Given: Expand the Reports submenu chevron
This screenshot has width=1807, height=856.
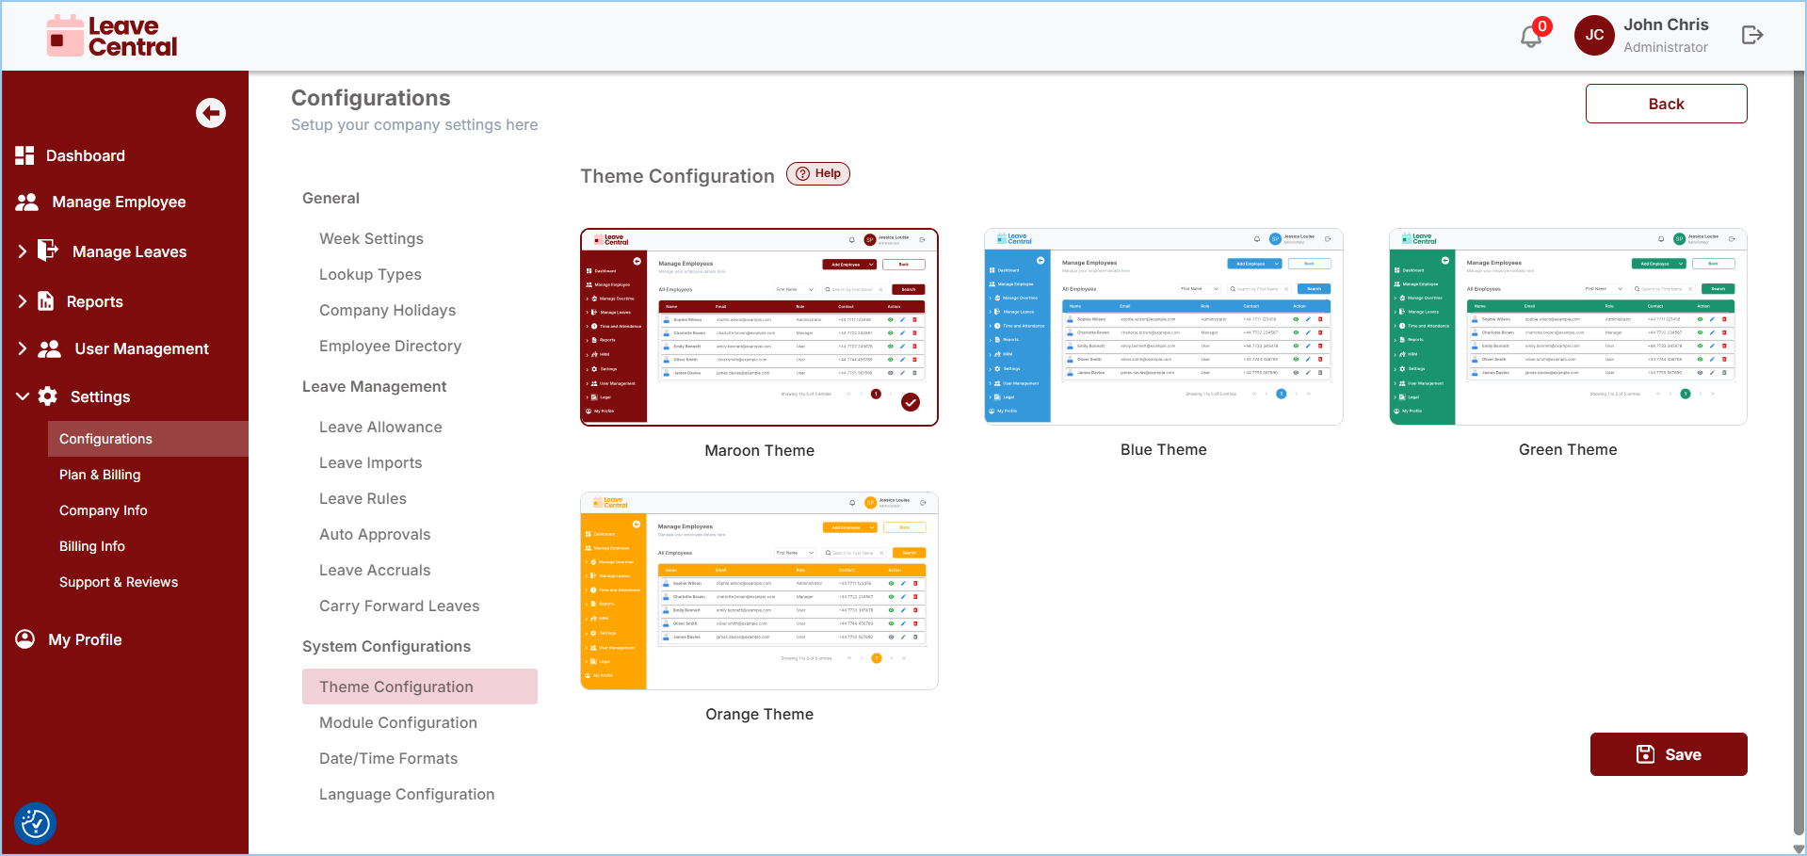Looking at the screenshot, I should pos(23,301).
